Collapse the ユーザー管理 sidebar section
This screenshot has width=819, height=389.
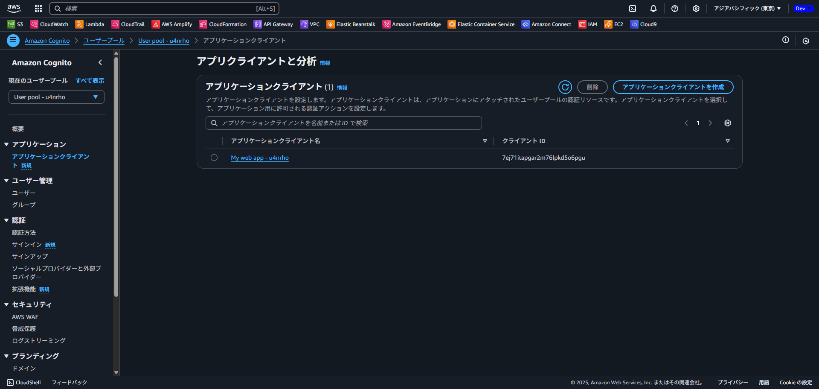pyautogui.click(x=6, y=181)
